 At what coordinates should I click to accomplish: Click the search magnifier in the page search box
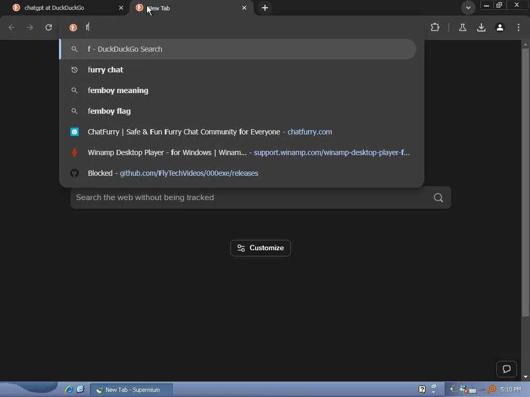(438, 197)
